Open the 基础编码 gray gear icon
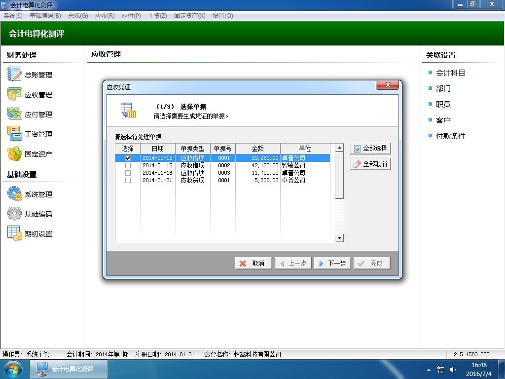 [x=14, y=213]
